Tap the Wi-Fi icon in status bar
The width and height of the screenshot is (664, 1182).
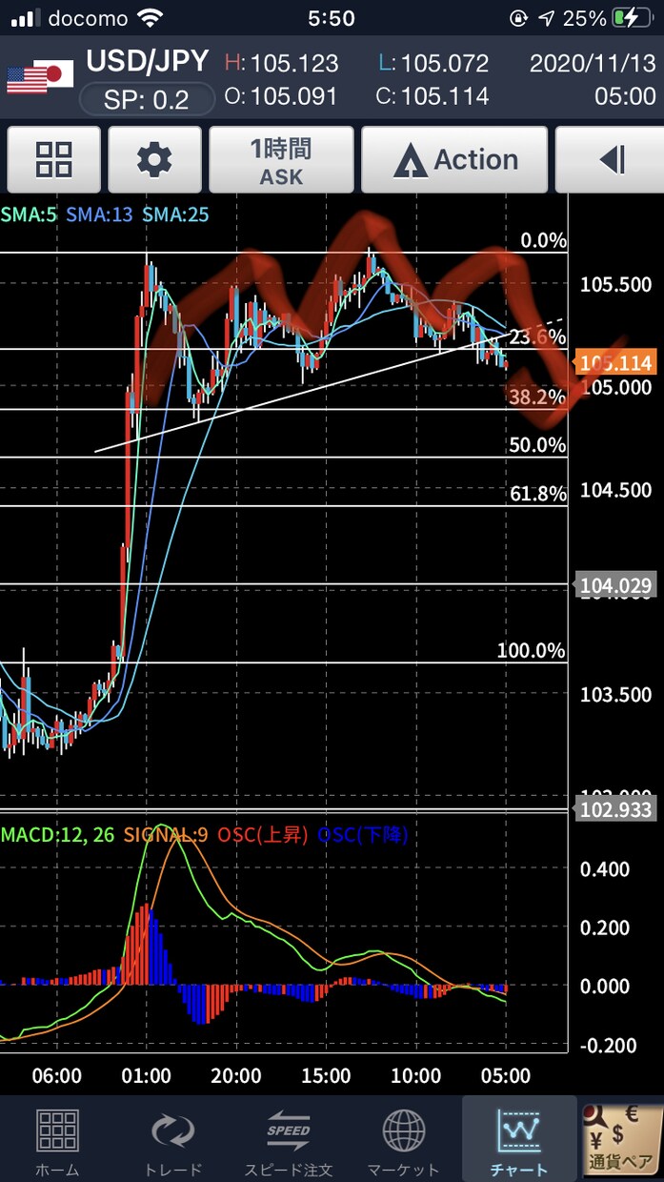[x=150, y=18]
